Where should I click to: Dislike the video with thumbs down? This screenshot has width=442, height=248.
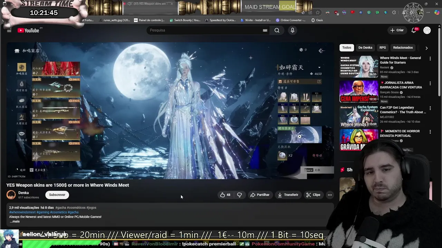239,195
